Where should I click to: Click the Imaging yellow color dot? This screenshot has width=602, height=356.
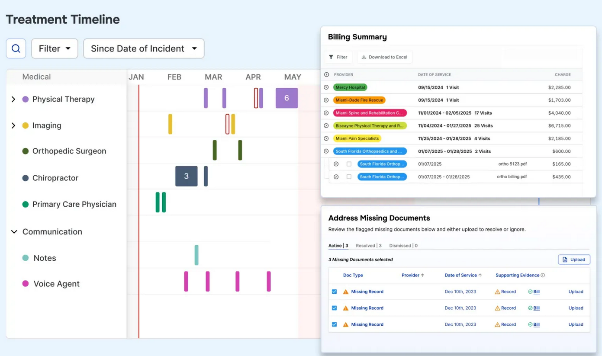(26, 125)
